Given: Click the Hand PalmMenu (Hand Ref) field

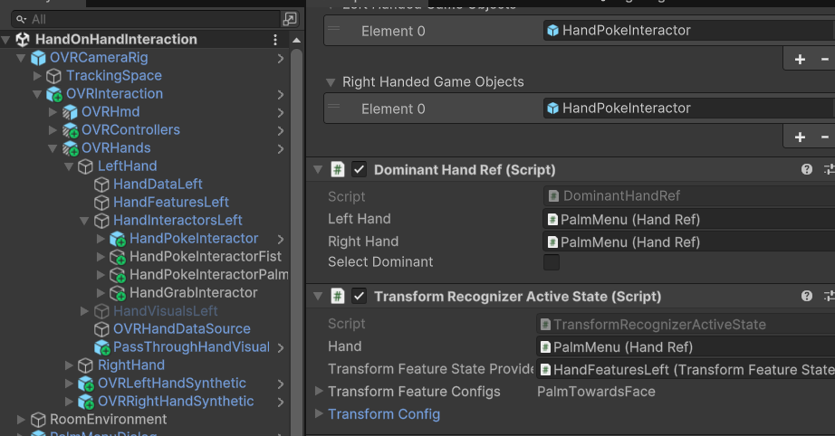Looking at the screenshot, I should tap(686, 346).
